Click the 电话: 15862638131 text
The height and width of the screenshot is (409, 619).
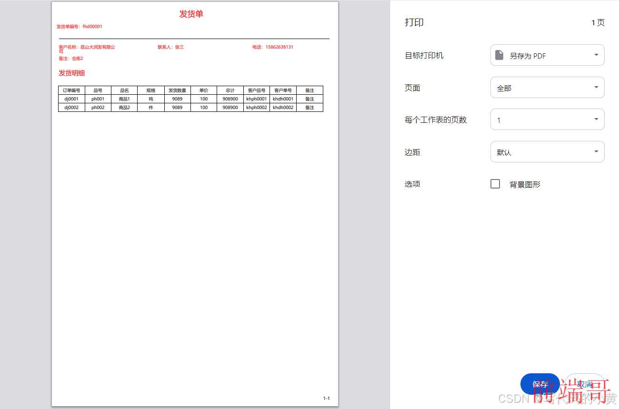(x=272, y=47)
